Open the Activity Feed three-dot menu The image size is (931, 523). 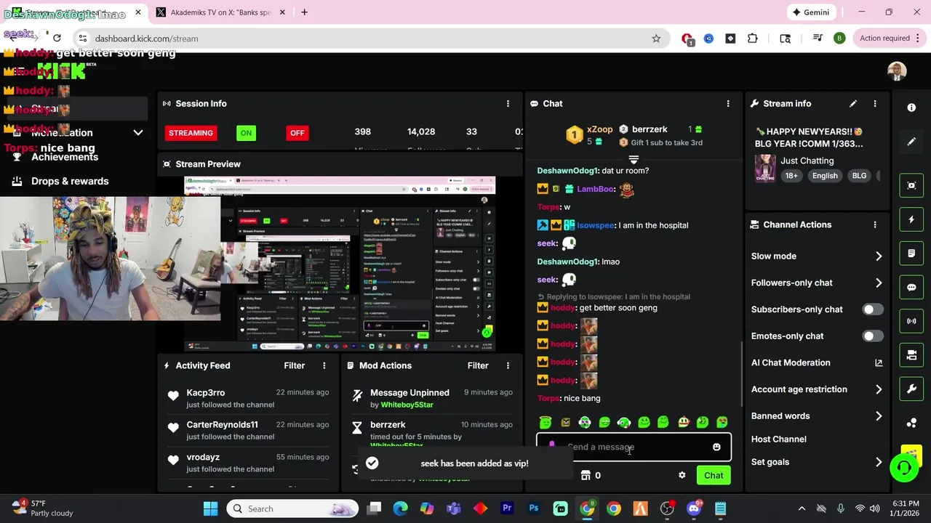pyautogui.click(x=324, y=365)
